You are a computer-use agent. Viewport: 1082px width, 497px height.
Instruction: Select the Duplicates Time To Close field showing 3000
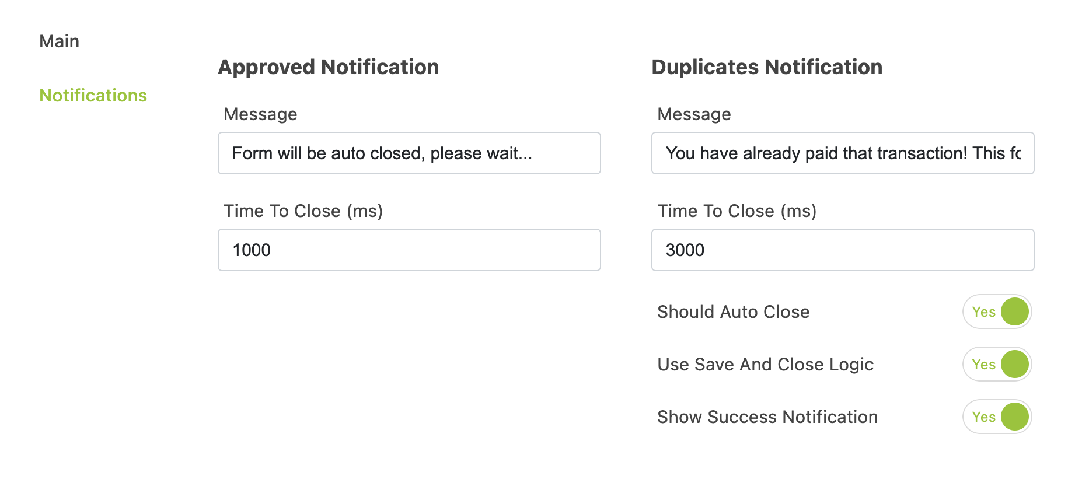(x=843, y=250)
